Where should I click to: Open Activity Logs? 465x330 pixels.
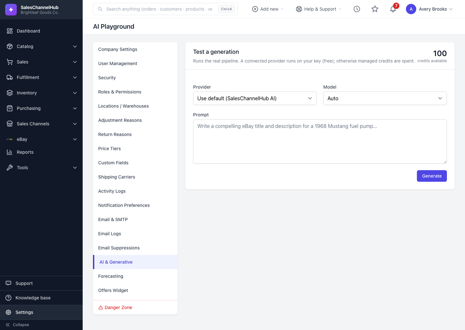pyautogui.click(x=135, y=191)
